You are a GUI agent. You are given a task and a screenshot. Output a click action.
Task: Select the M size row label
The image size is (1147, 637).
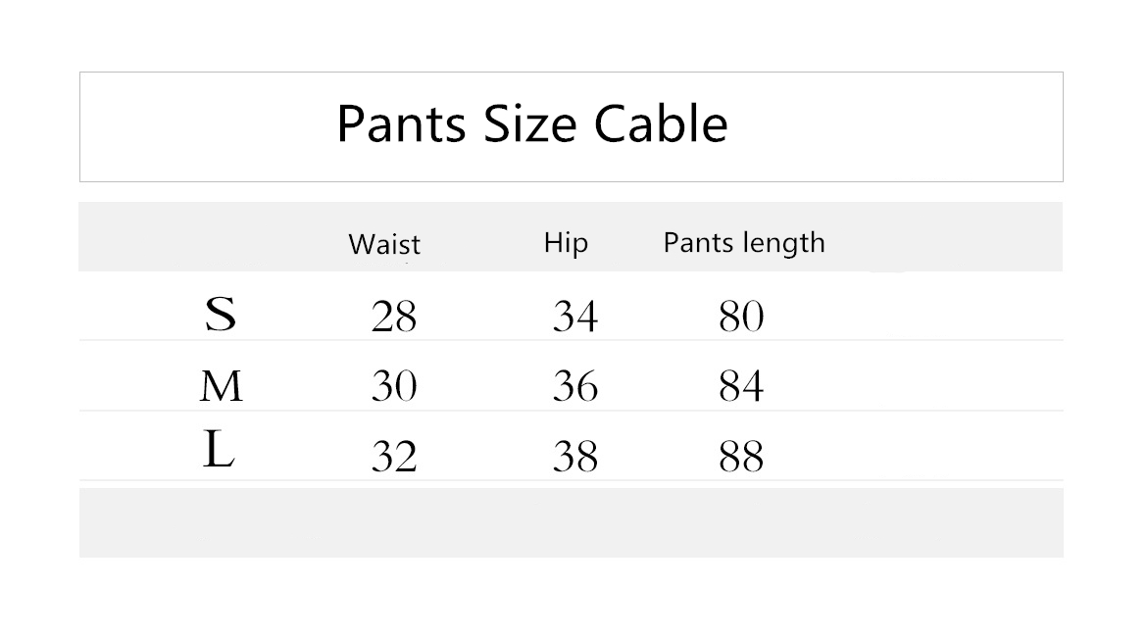pos(221,387)
